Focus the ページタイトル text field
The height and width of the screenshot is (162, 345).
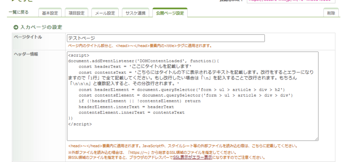tap(166, 38)
